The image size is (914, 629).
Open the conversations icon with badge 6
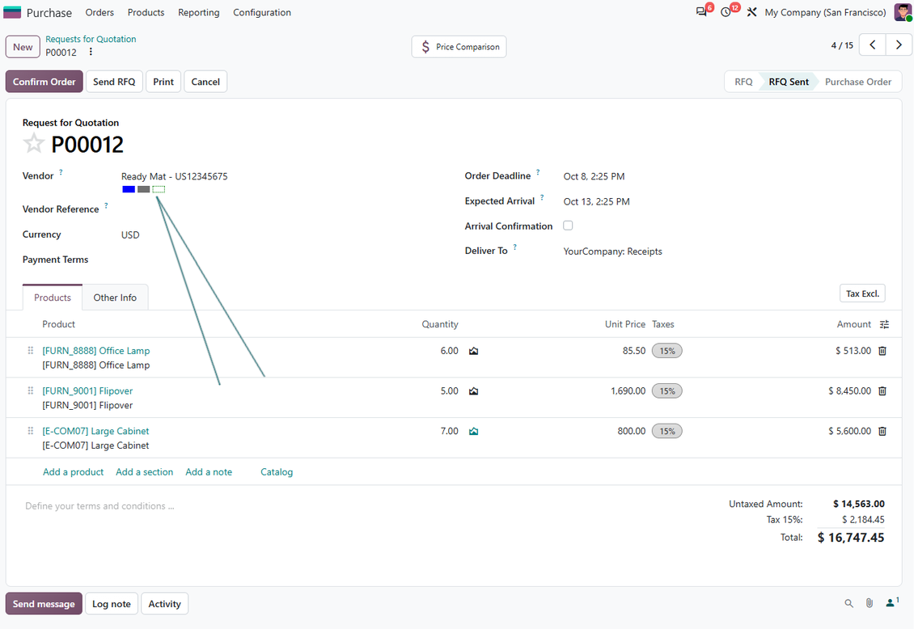701,12
